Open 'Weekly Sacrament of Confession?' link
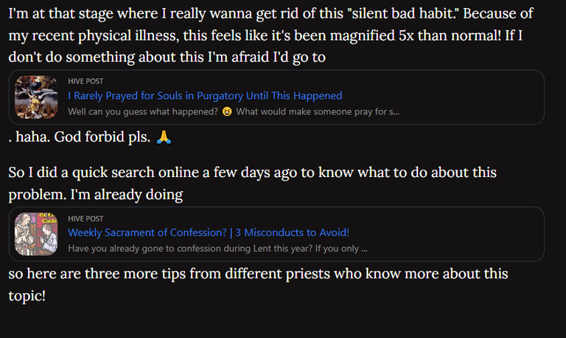The width and height of the screenshot is (566, 338). point(147,232)
